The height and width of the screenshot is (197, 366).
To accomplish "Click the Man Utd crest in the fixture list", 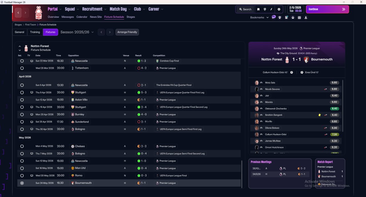I will pyautogui.click(x=73, y=168).
